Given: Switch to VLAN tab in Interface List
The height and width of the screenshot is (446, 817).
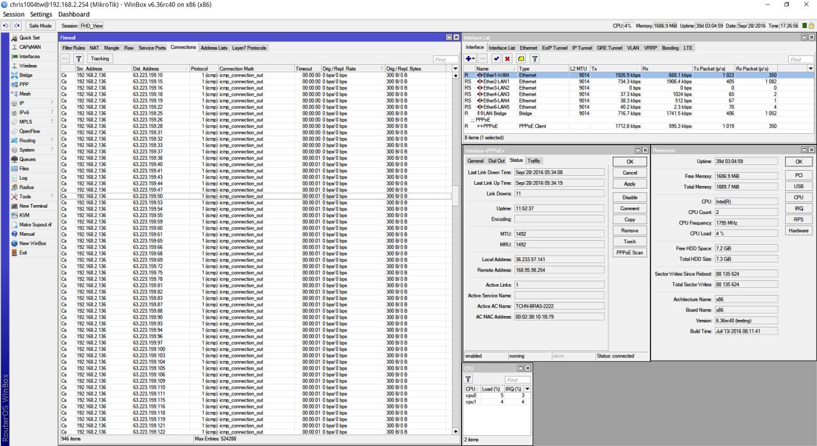Looking at the screenshot, I should coord(633,48).
